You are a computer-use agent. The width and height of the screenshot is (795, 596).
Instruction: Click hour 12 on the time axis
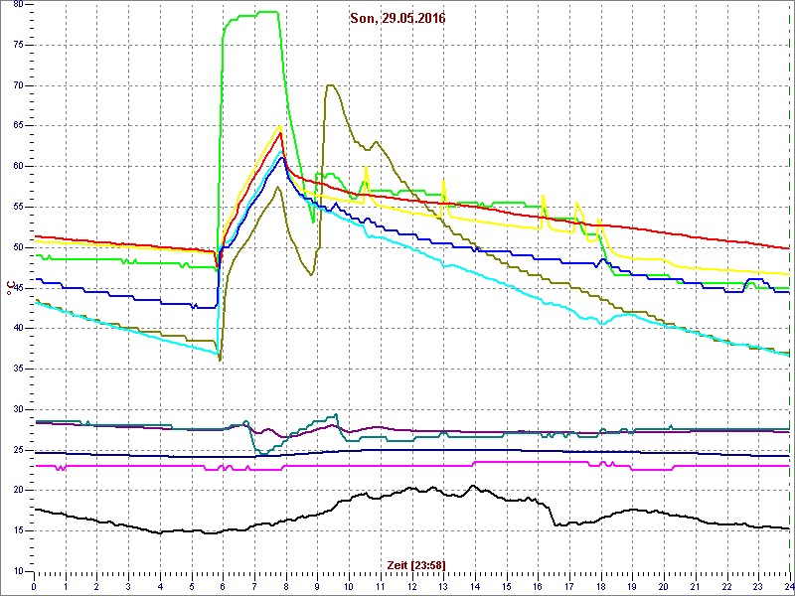click(411, 585)
